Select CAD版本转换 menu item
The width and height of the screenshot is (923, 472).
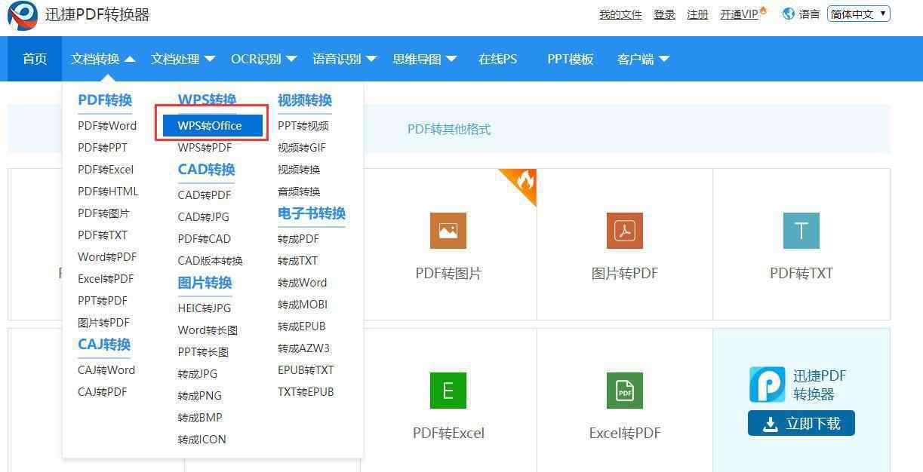(211, 260)
